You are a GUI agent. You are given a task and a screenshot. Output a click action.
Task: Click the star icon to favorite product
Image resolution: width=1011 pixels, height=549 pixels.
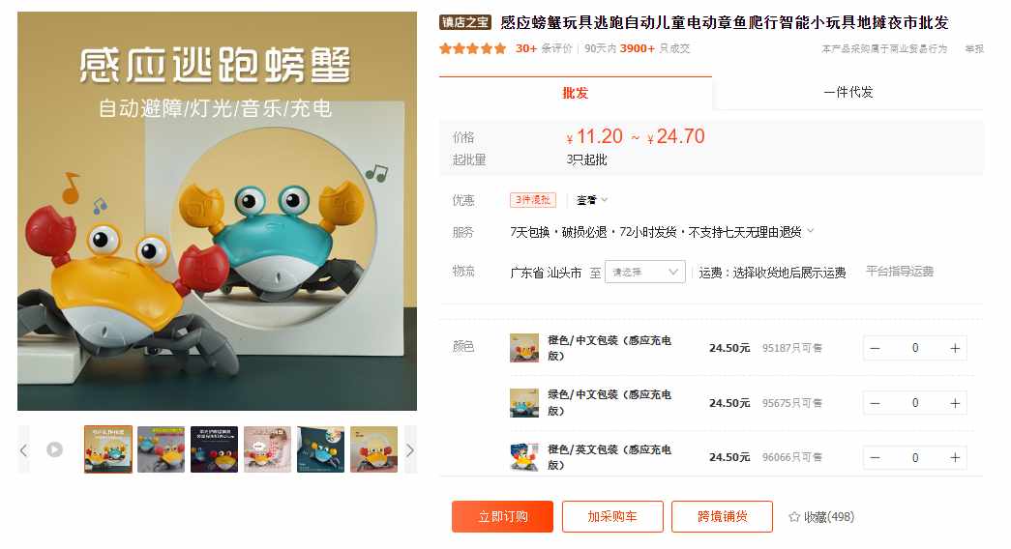[794, 517]
